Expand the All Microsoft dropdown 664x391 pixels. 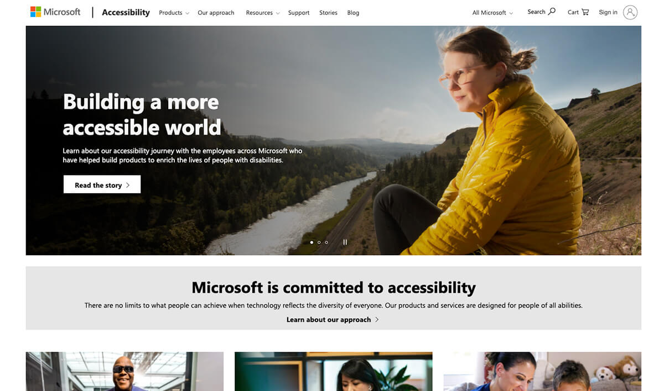click(492, 13)
